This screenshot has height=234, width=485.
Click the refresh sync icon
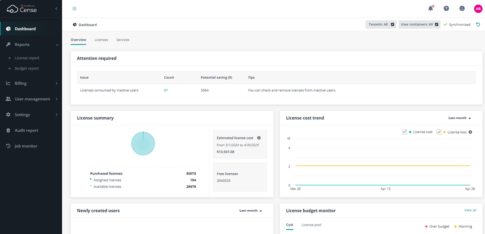tap(478, 25)
